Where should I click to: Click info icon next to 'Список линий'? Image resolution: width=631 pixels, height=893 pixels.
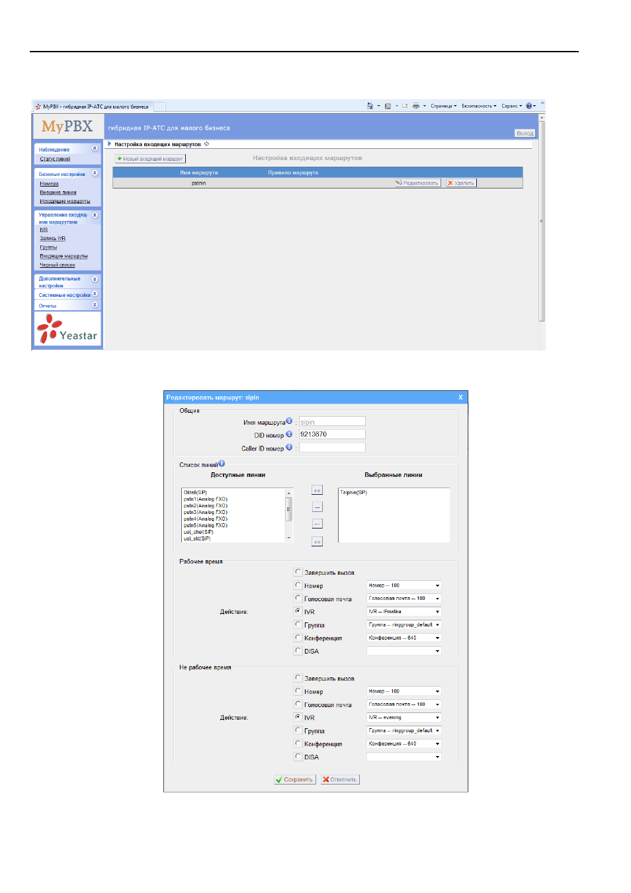click(222, 464)
